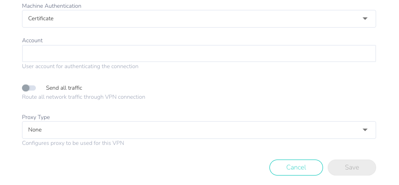Click the account authentication helper text

click(x=80, y=66)
